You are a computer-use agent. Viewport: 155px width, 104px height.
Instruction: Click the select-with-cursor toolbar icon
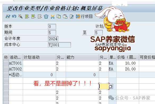20,16
